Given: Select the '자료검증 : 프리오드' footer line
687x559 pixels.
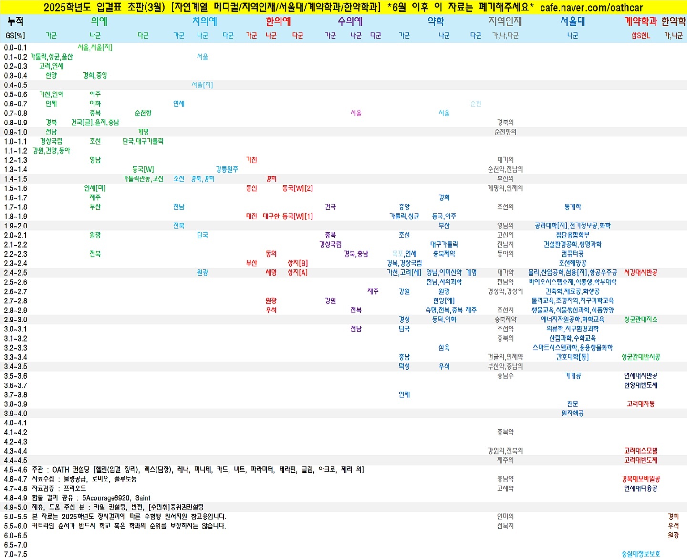Looking at the screenshot, I should pos(59,488).
